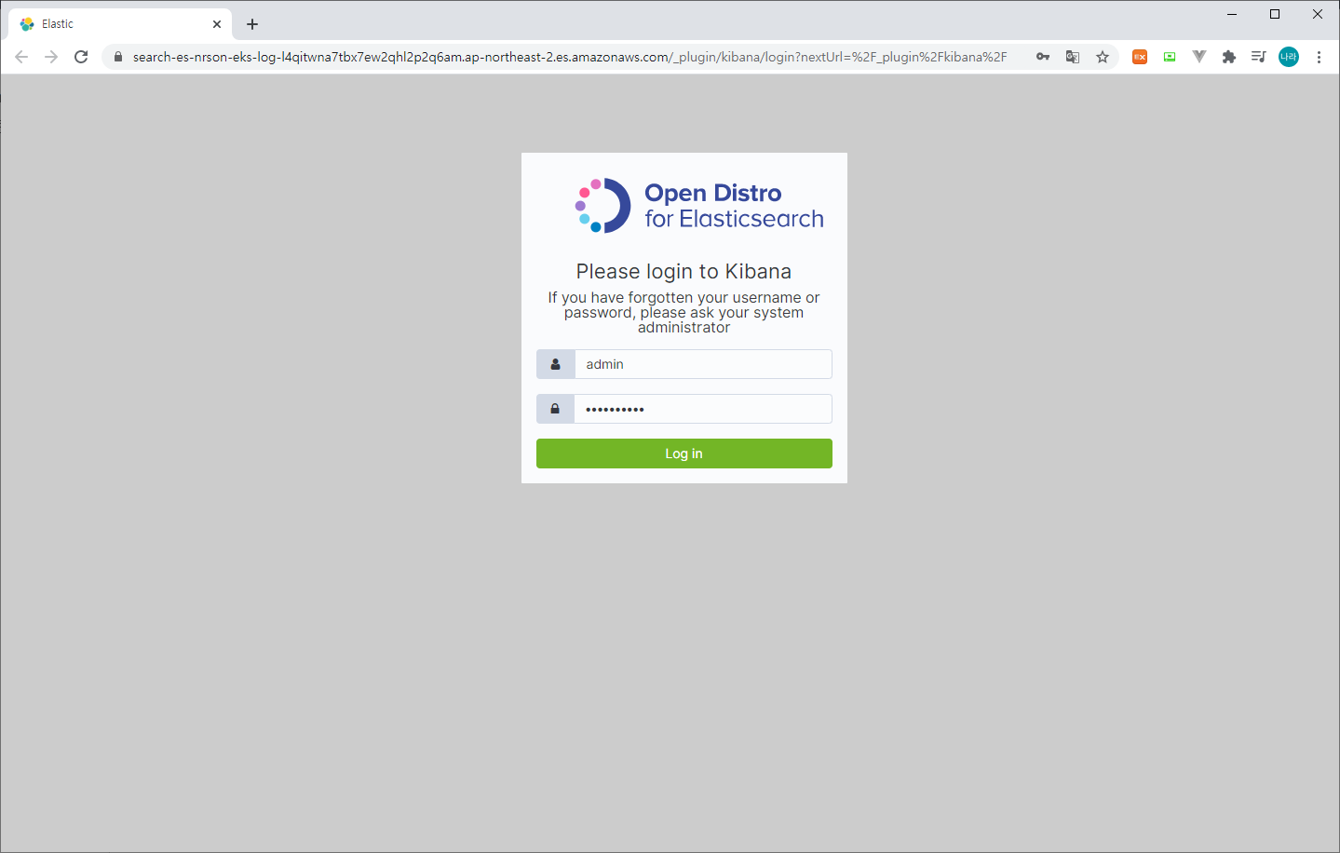Click the Elastic favicon on the tab
This screenshot has width=1340, height=853.
click(27, 24)
